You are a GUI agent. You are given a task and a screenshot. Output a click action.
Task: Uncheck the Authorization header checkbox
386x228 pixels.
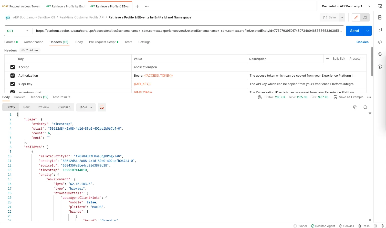[x=12, y=76]
